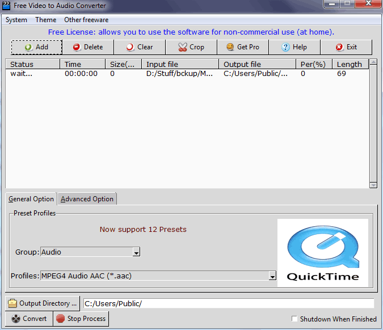Open the Theme menu
Viewport: 383px width, 330px height.
(46, 20)
